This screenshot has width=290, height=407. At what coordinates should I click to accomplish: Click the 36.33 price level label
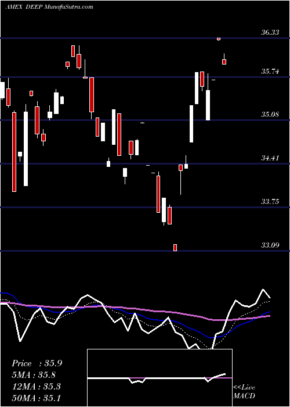(270, 33)
